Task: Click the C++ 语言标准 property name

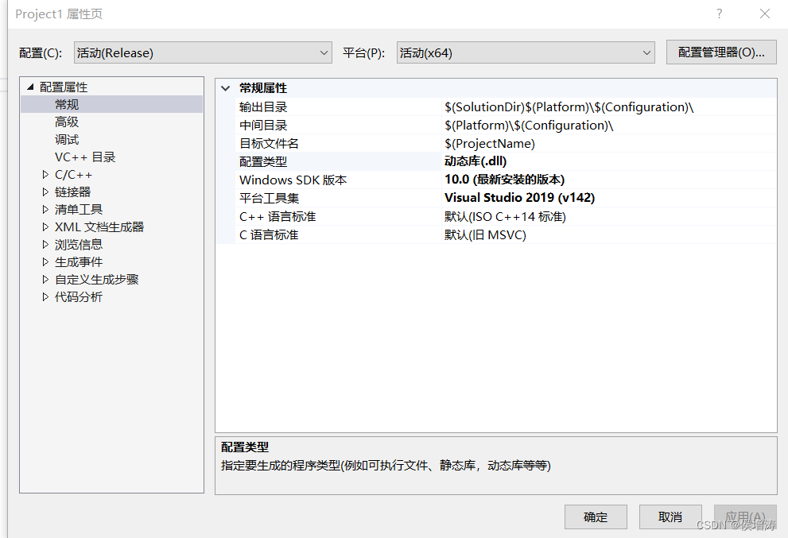Action: click(278, 216)
